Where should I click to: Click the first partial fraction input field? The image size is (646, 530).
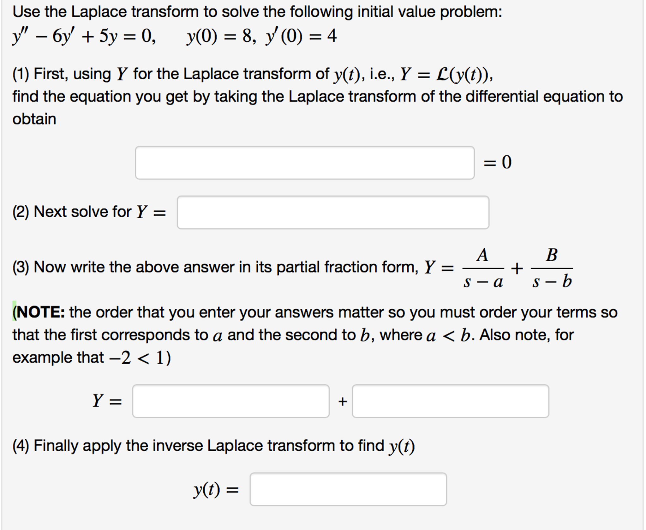click(231, 401)
